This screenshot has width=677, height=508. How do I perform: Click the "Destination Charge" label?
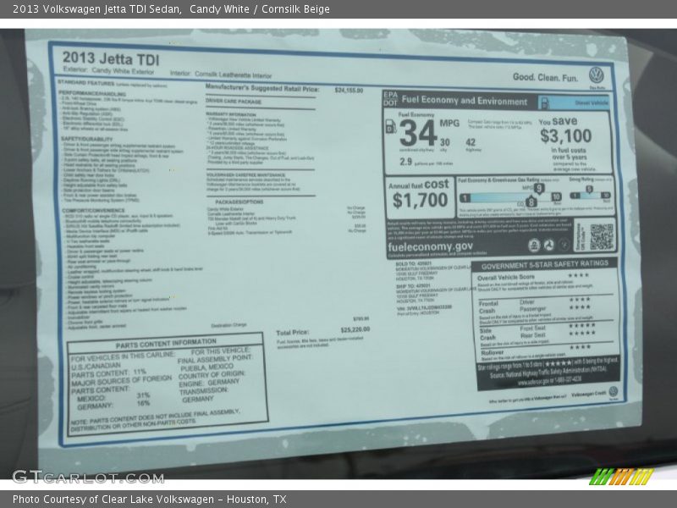228,325
